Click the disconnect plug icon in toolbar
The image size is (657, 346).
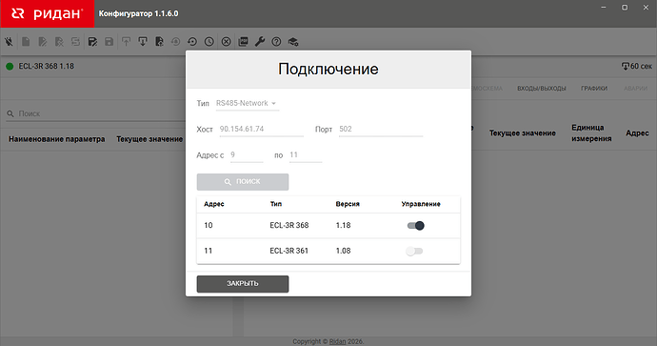click(x=9, y=42)
